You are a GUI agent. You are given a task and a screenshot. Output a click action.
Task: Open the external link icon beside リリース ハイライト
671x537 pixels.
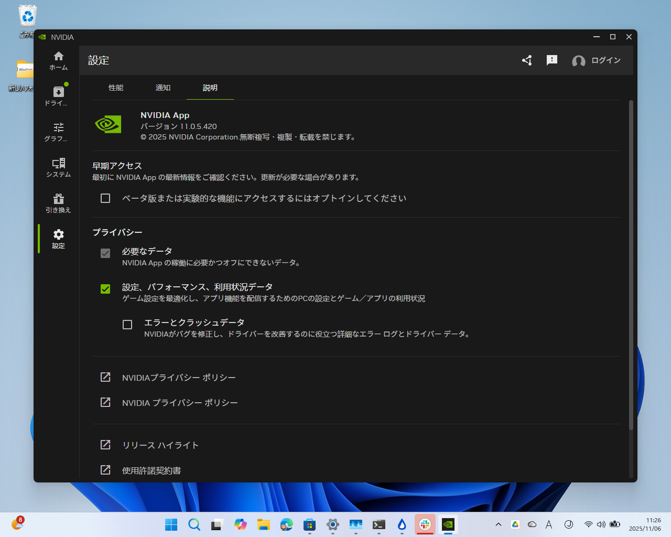click(x=105, y=444)
